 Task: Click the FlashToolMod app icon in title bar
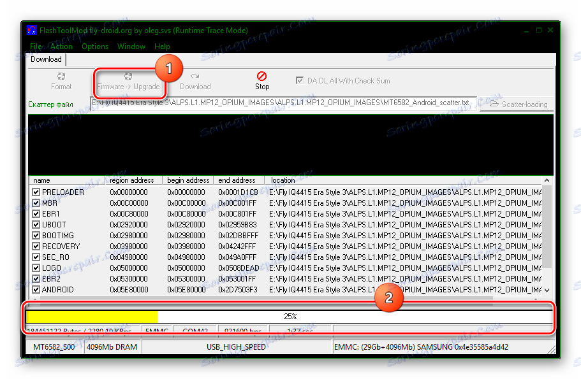pyautogui.click(x=32, y=30)
